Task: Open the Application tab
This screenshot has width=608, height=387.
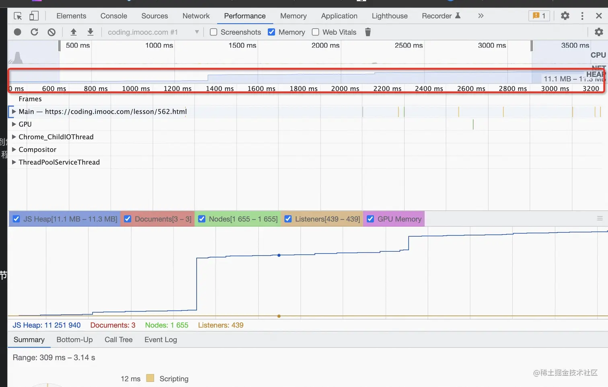Action: [339, 16]
